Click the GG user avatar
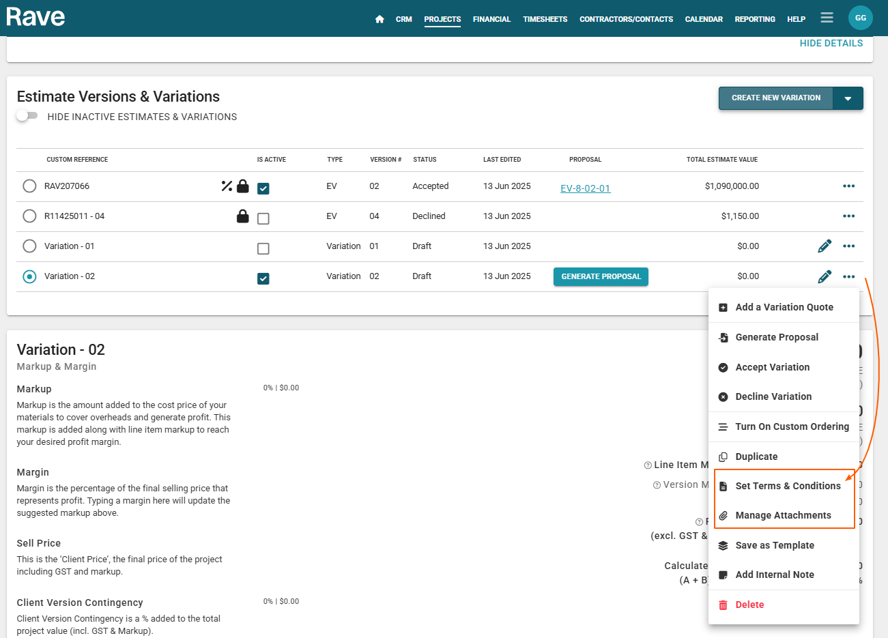 (x=860, y=18)
